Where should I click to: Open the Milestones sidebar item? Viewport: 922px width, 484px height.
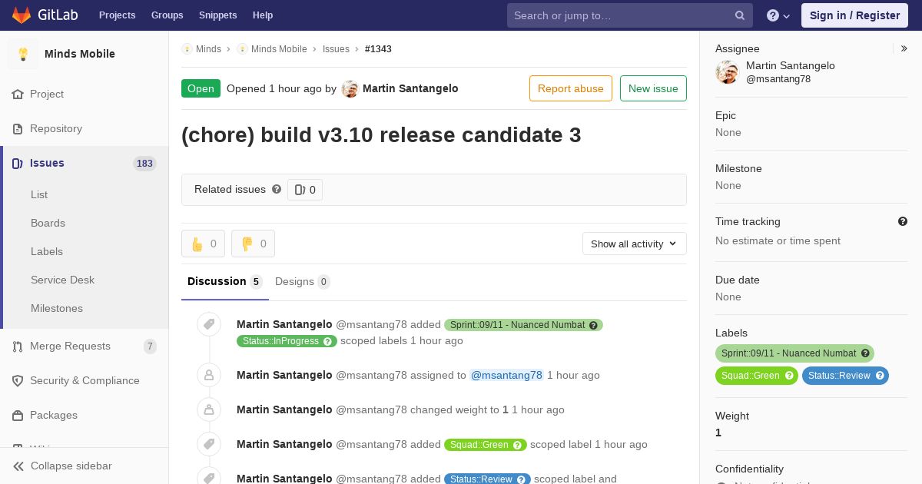coord(57,309)
